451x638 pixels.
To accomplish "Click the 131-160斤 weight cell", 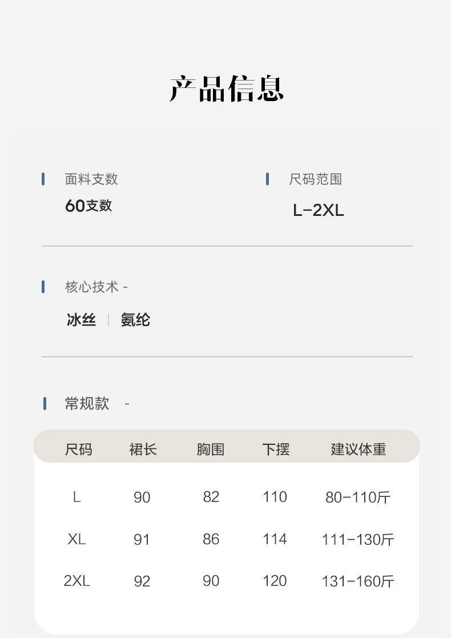I will [358, 581].
